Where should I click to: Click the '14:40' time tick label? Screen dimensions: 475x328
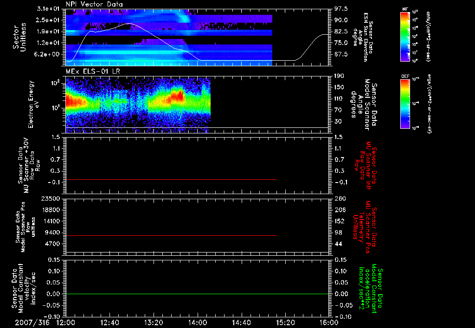pos(241,323)
